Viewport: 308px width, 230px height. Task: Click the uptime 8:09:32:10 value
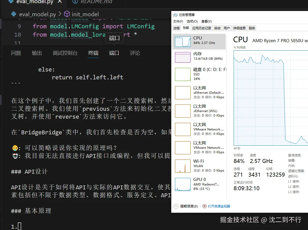pyautogui.click(x=246, y=188)
